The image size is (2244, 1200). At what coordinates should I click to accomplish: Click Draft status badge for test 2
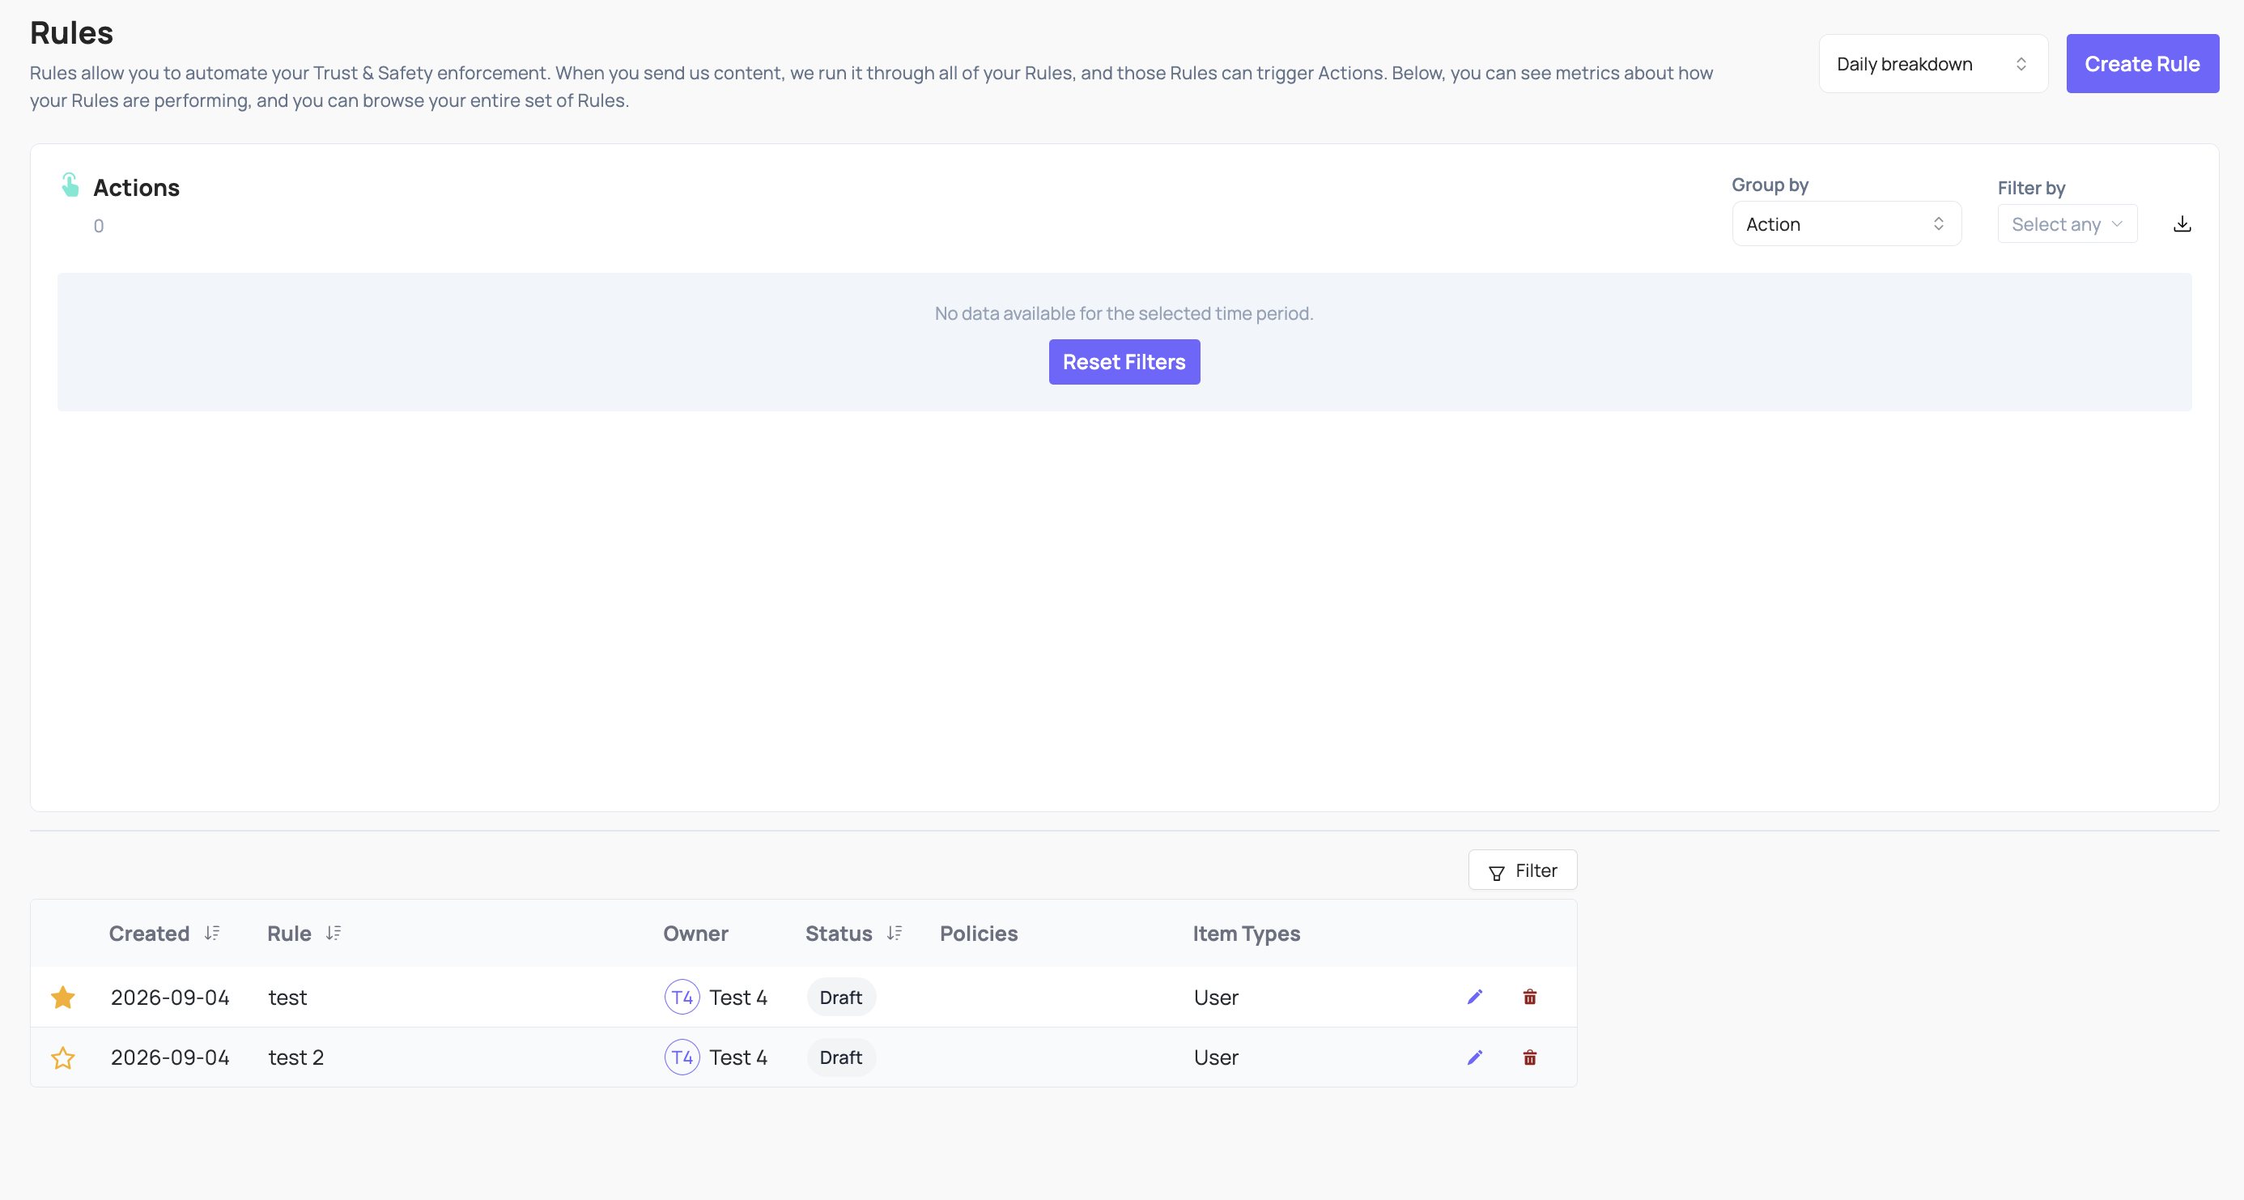point(840,1057)
